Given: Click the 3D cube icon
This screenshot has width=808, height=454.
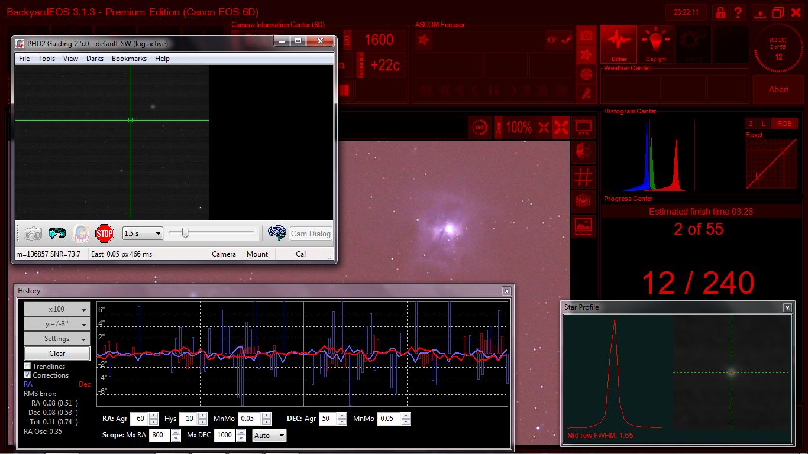Looking at the screenshot, I should click(x=584, y=202).
